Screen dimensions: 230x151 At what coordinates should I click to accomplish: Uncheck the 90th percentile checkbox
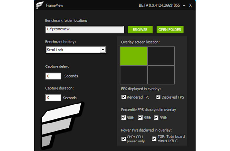click(123, 118)
